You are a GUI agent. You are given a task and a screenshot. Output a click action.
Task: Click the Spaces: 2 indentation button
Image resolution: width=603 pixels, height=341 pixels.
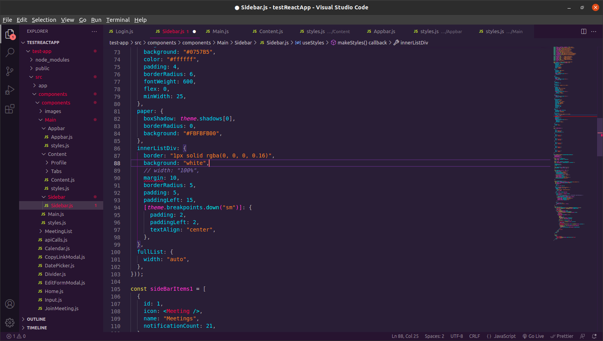pyautogui.click(x=434, y=336)
